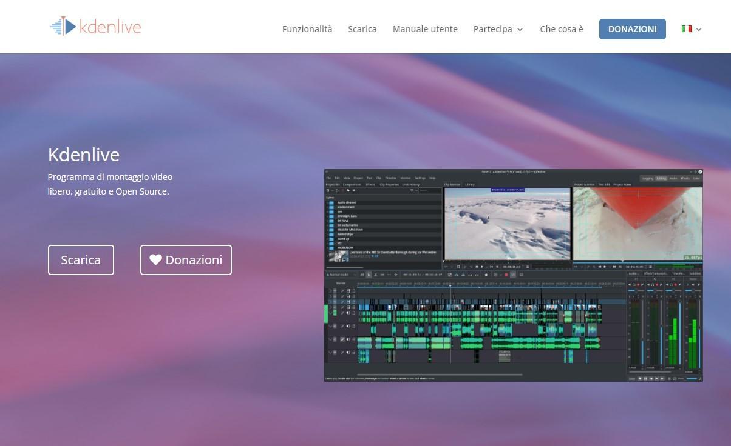
Task: Click the star favorite-effects icon in the timeline toolbar
Action: click(x=486, y=275)
